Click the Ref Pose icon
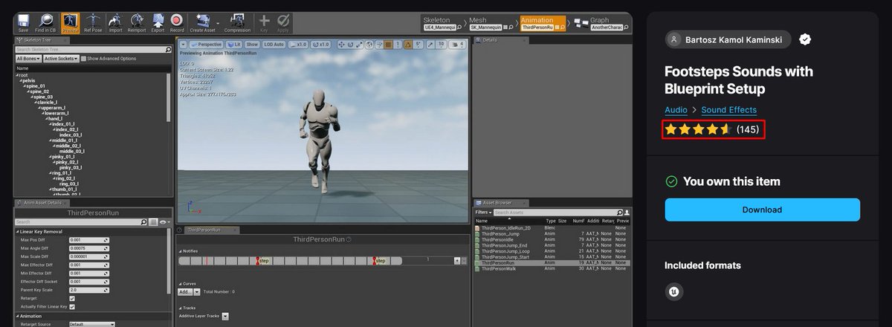Image resolution: width=892 pixels, height=327 pixels. (93, 22)
